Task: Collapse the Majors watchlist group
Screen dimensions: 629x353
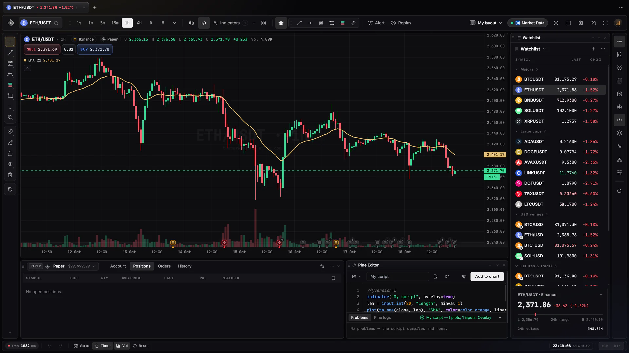Action: [x=517, y=69]
